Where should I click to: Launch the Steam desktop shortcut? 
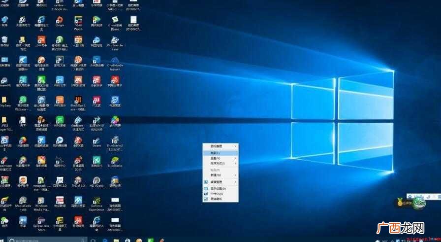click(96, 142)
